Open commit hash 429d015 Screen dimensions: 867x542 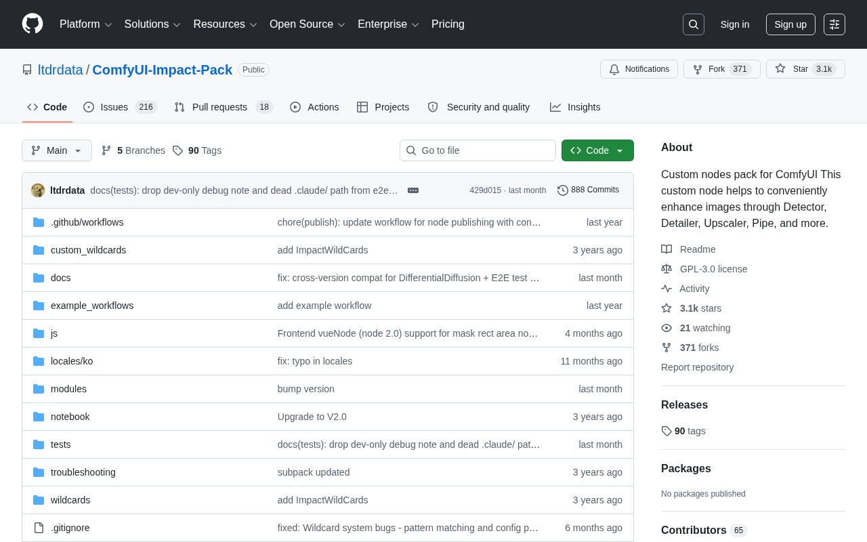click(x=486, y=190)
